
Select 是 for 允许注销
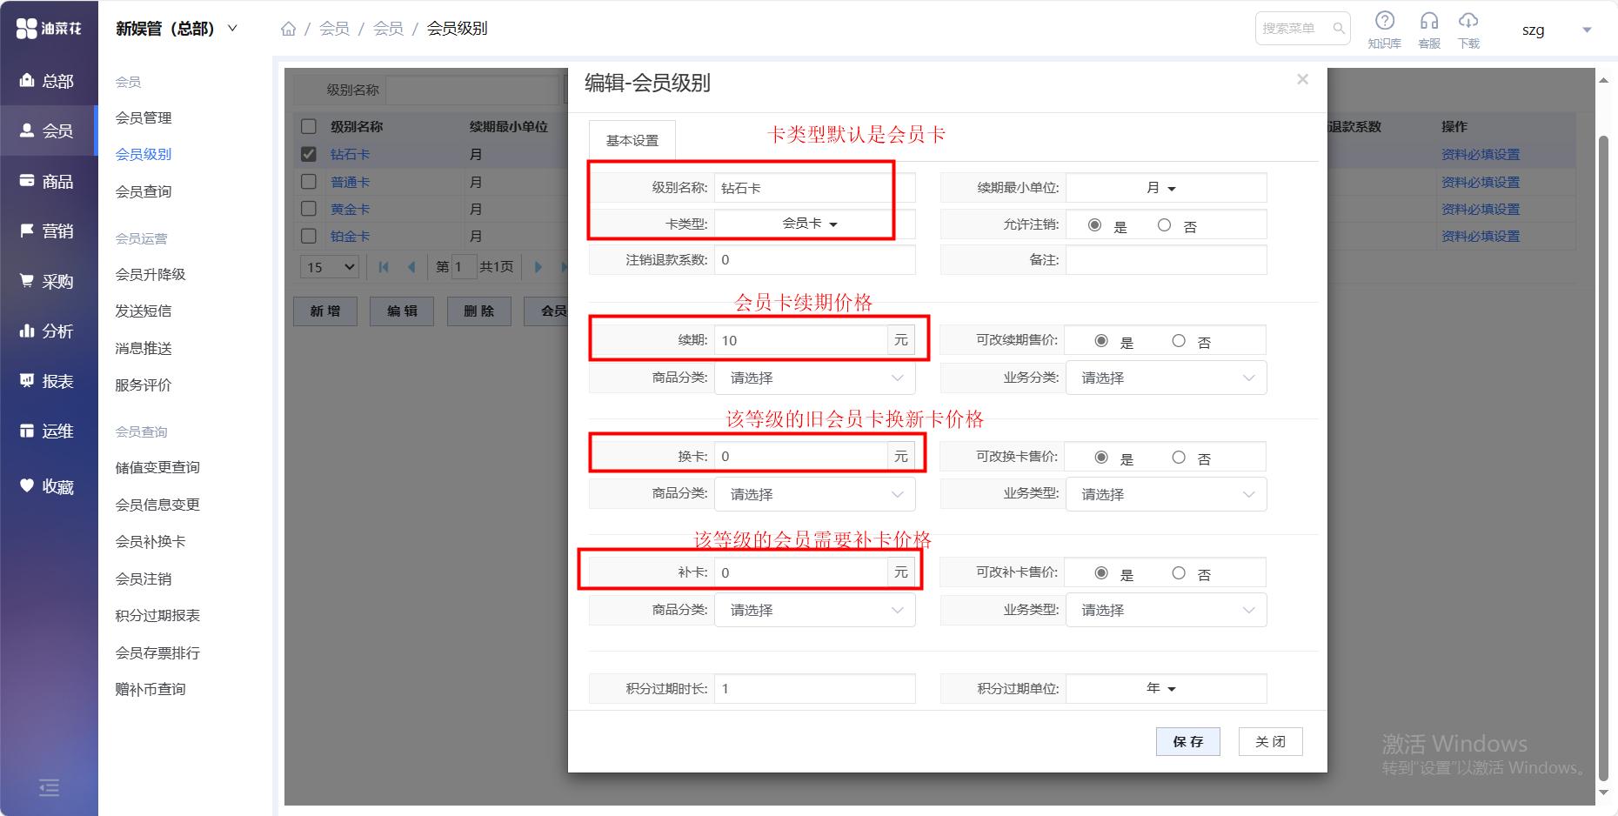coord(1094,225)
